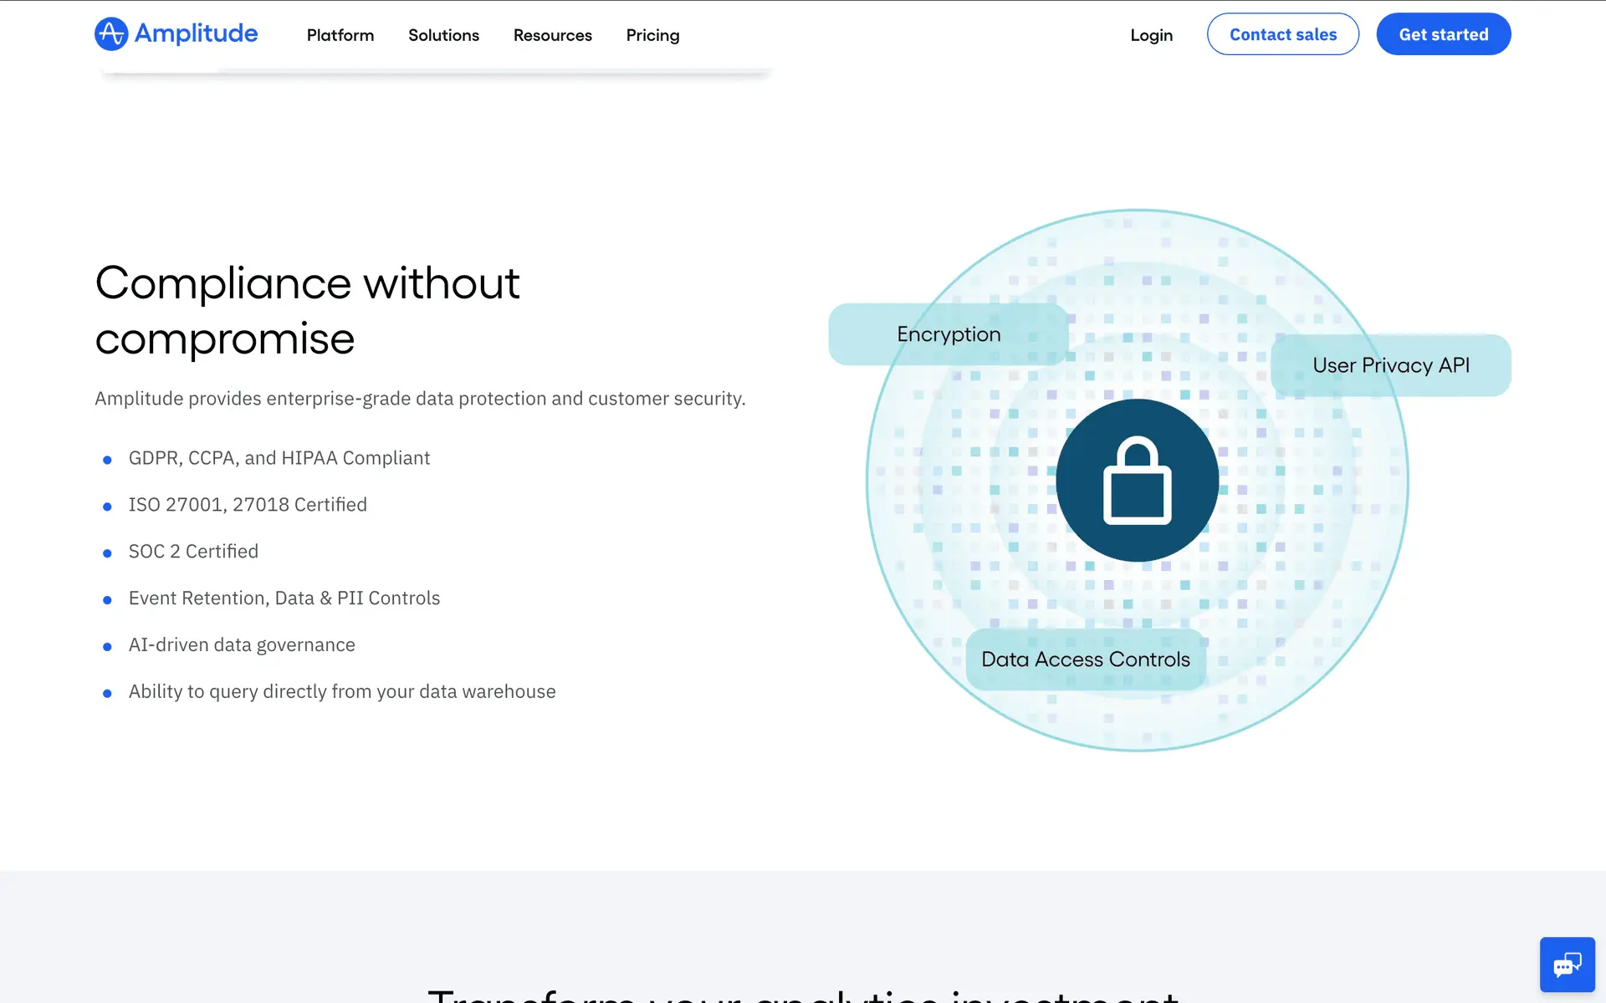The width and height of the screenshot is (1606, 1003).
Task: Click the Login link
Action: click(1151, 35)
